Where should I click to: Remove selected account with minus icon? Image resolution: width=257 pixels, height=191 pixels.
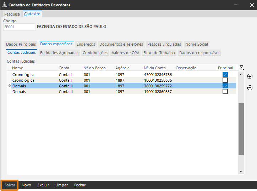pos(250,88)
